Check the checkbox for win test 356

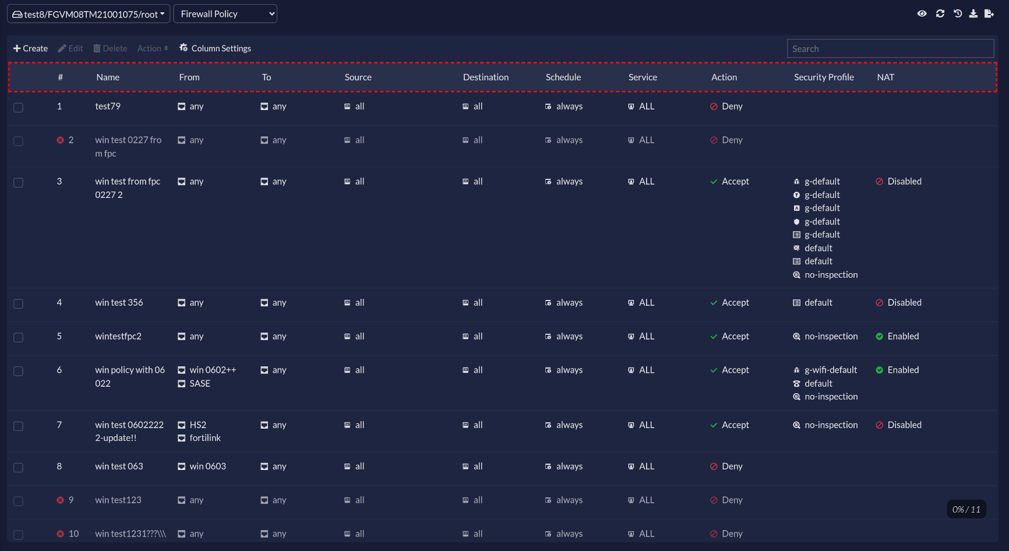(x=18, y=303)
